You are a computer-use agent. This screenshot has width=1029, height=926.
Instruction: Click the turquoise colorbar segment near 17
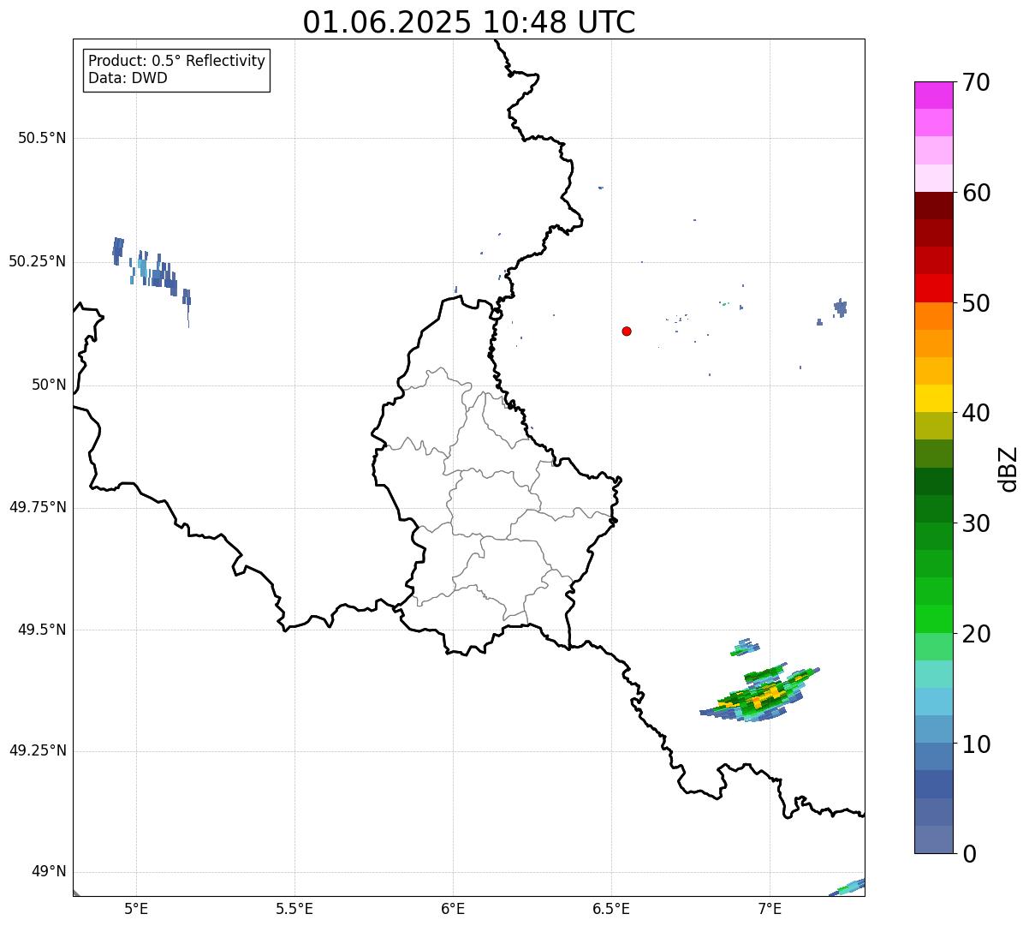(x=933, y=674)
